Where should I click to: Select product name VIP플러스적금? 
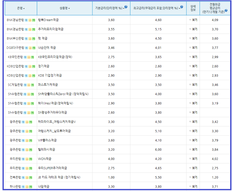tap(47, 140)
